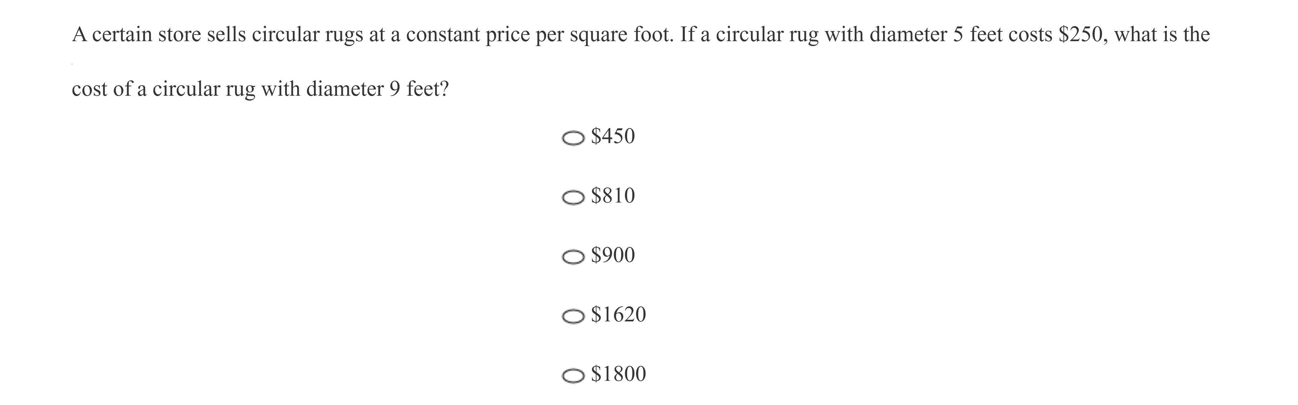Select the $450 radio button
This screenshot has width=1298, height=405.
[573, 138]
